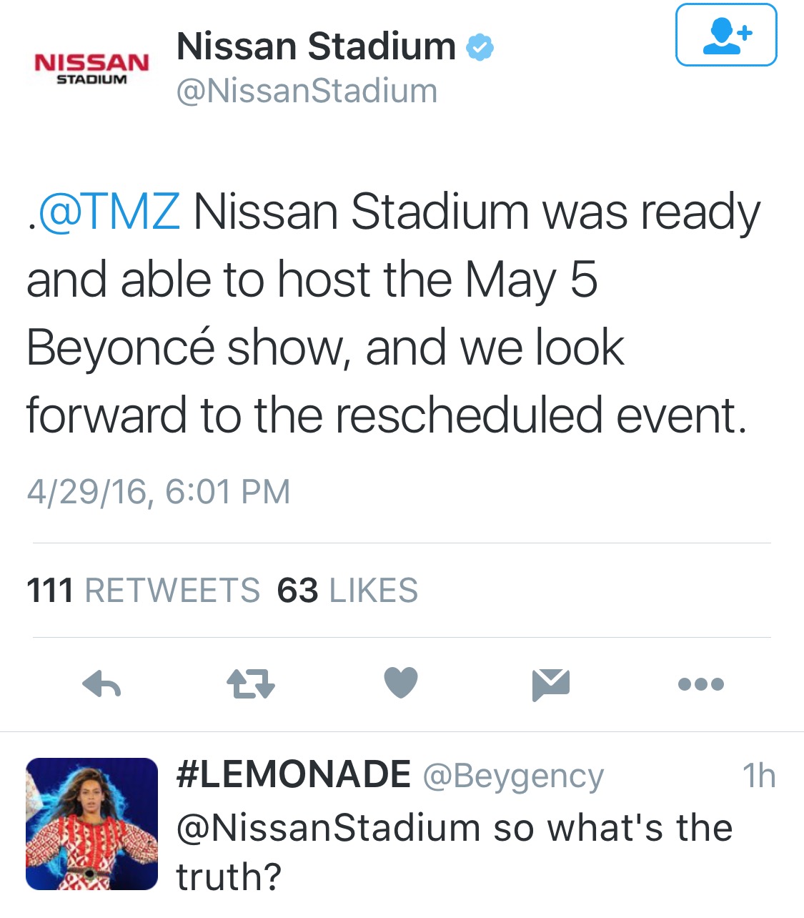The height and width of the screenshot is (918, 804).
Task: Open the #LEMONADE display name
Action: [x=293, y=775]
